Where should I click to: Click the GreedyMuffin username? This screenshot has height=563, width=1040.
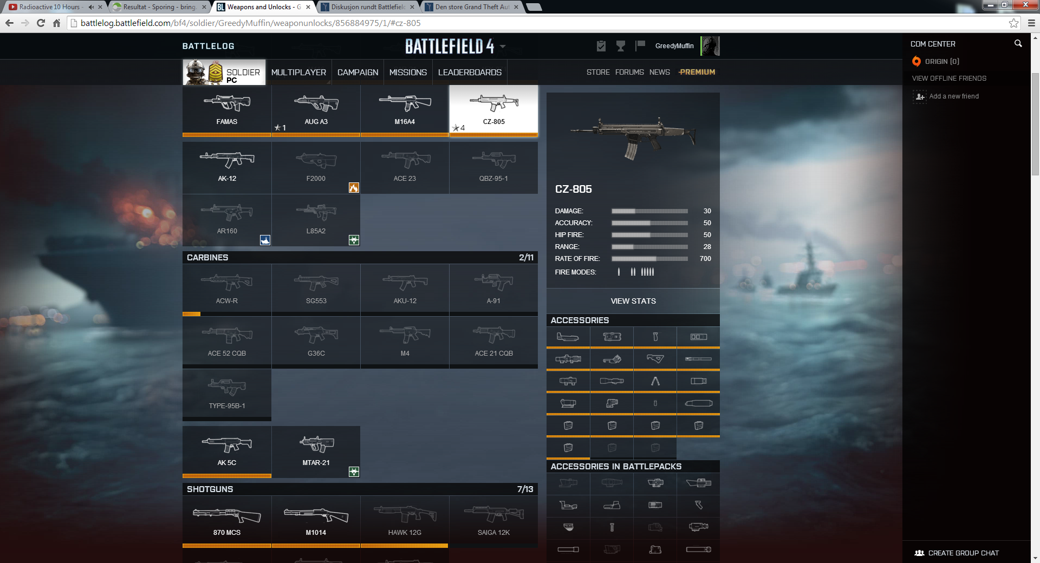click(x=674, y=46)
